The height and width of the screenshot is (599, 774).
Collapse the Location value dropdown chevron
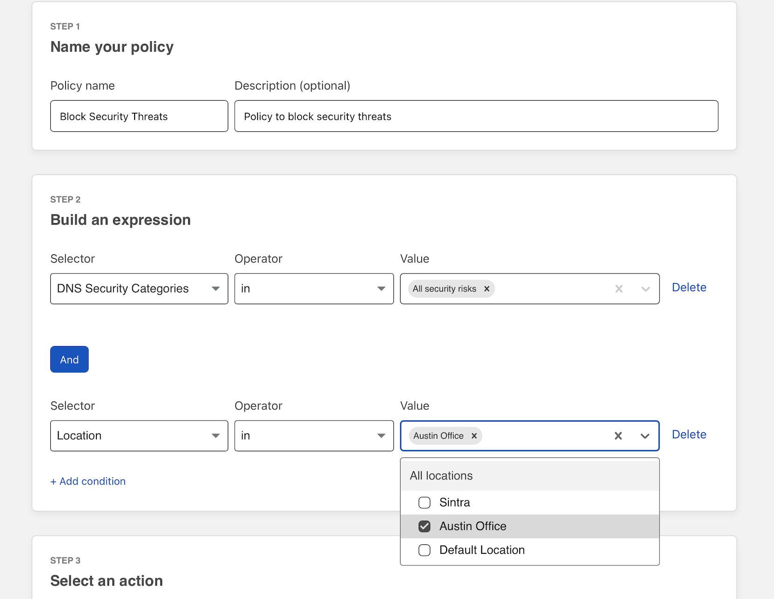pos(645,436)
